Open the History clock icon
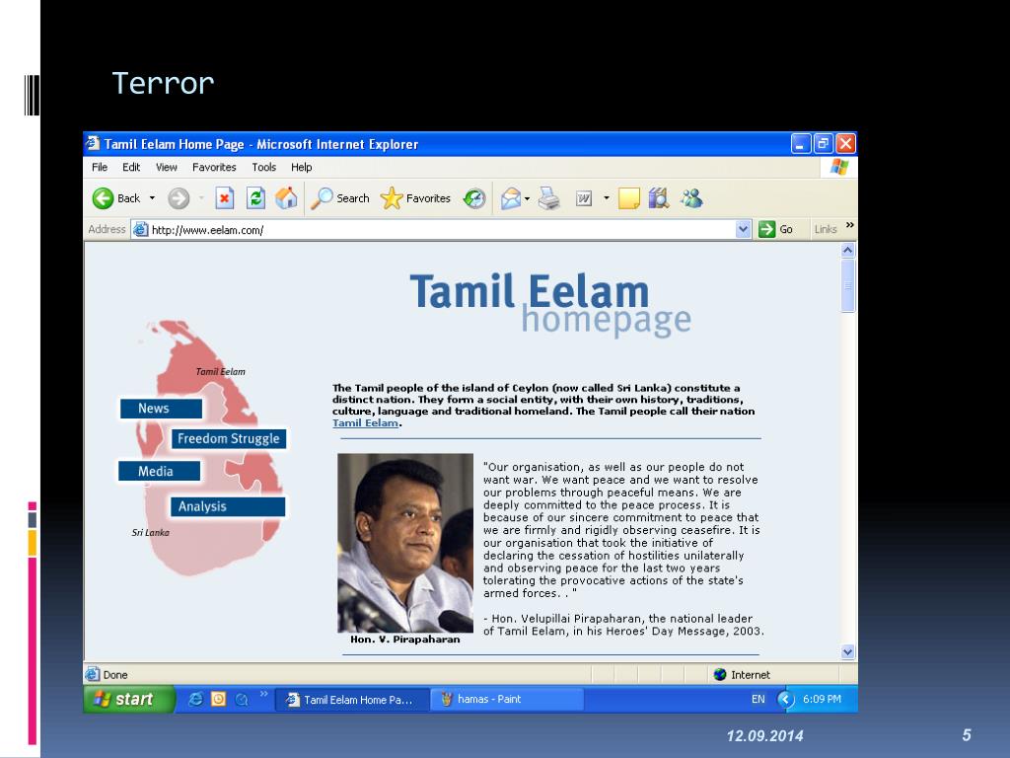The width and height of the screenshot is (1010, 758). 474,198
